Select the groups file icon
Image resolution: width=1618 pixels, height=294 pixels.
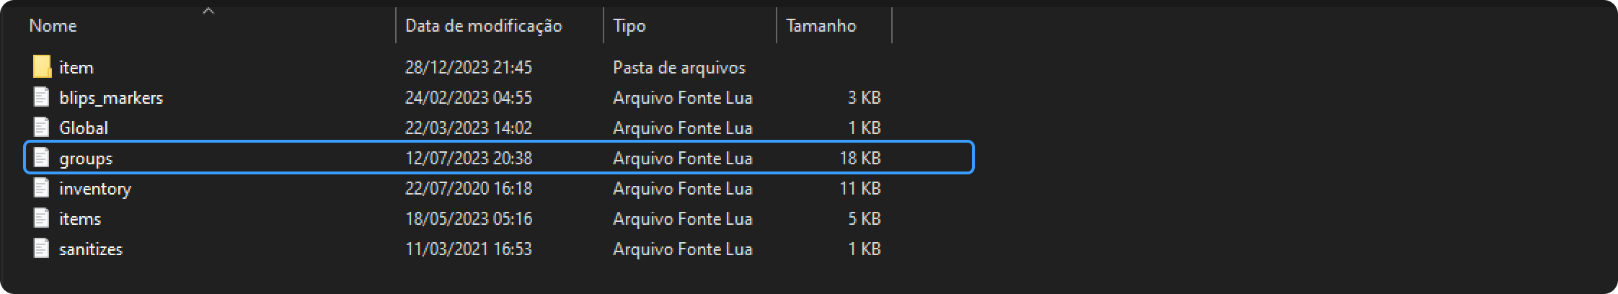point(43,158)
